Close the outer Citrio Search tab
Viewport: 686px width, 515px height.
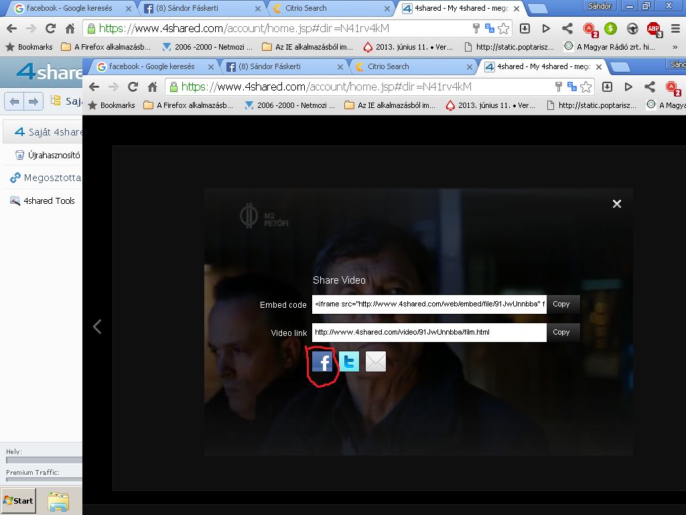coord(387,8)
